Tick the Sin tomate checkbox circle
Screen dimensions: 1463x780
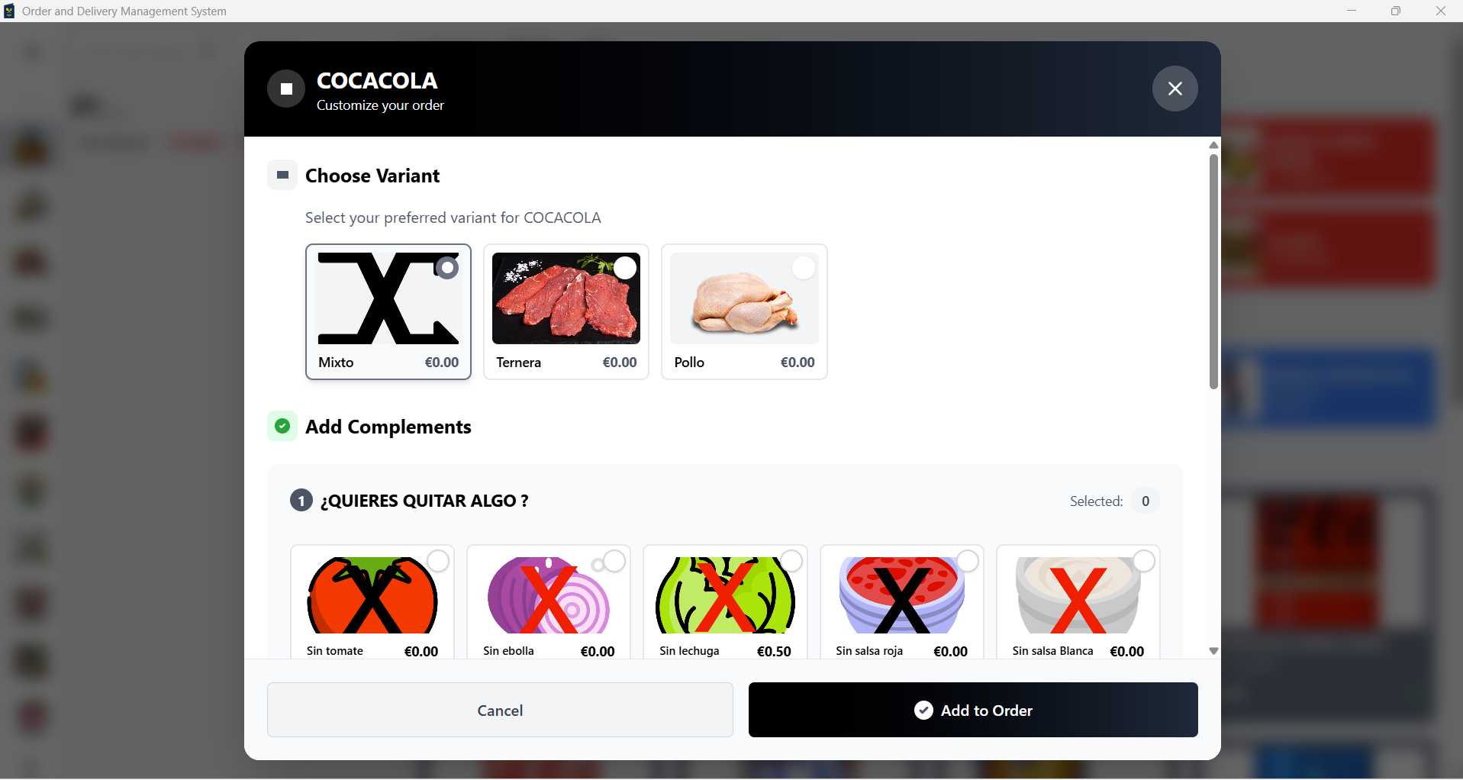(x=438, y=561)
